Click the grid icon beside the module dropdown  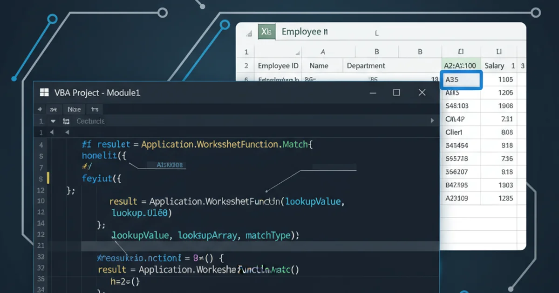[66, 121]
